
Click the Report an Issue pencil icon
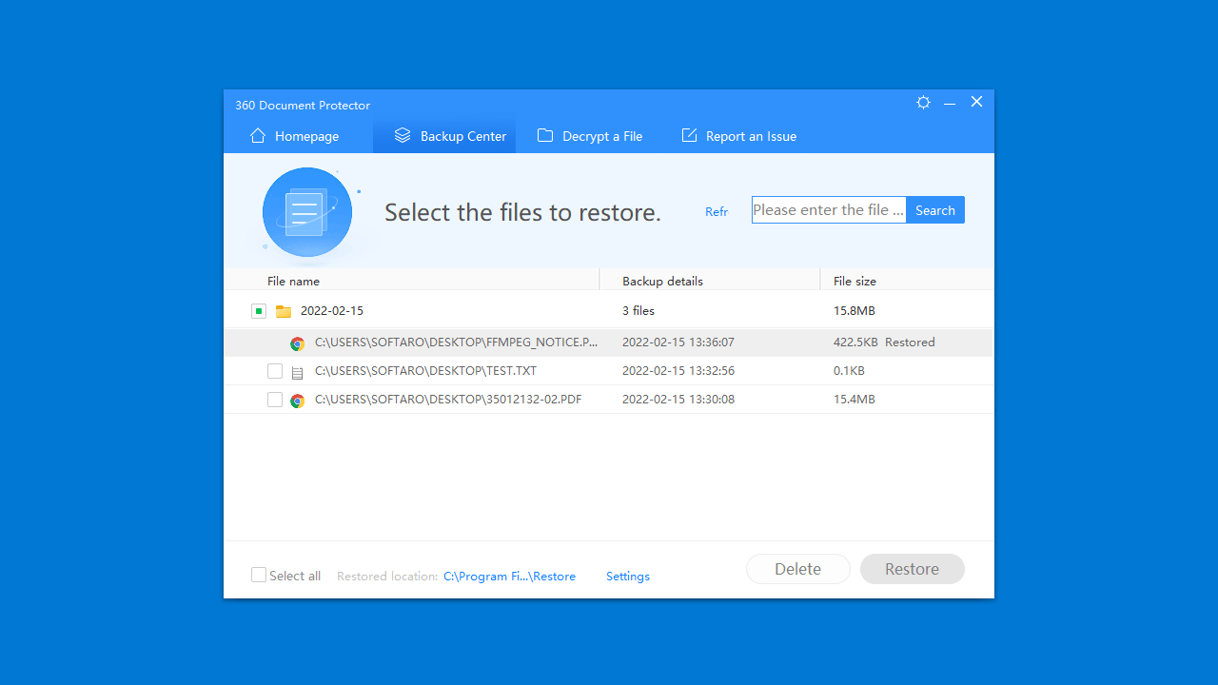[689, 135]
